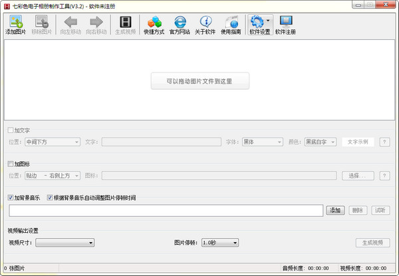Open the 官方网站 (official website) icon
Screen dimensions: 399x276
pos(179,24)
